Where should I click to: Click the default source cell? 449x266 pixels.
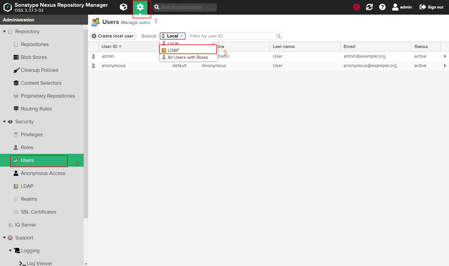179,66
